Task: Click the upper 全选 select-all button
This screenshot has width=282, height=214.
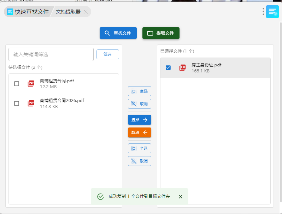Action: [140, 91]
